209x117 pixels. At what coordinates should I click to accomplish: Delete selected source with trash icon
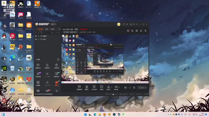click(x=59, y=33)
